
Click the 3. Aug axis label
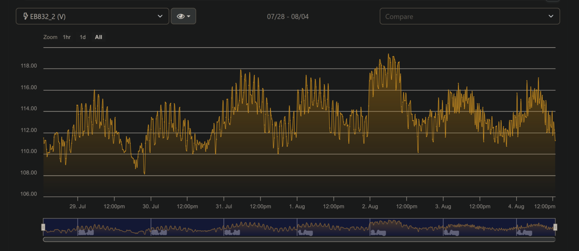(x=443, y=207)
